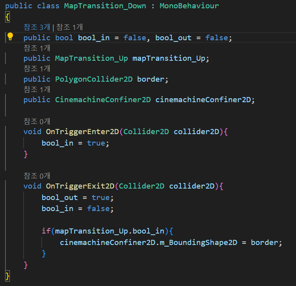Click the 'bool' type keyword in the declaration line
This screenshot has width=296, height=286.
click(x=64, y=38)
